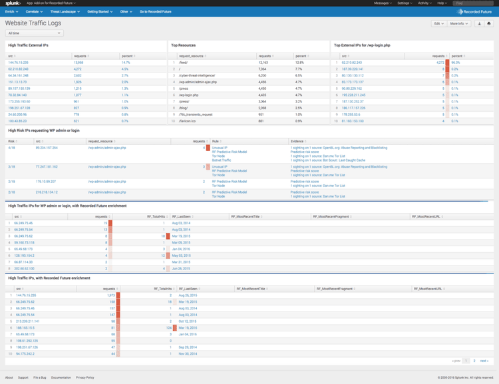Open the Documentation footer link
499x384 pixels.
click(x=61, y=377)
